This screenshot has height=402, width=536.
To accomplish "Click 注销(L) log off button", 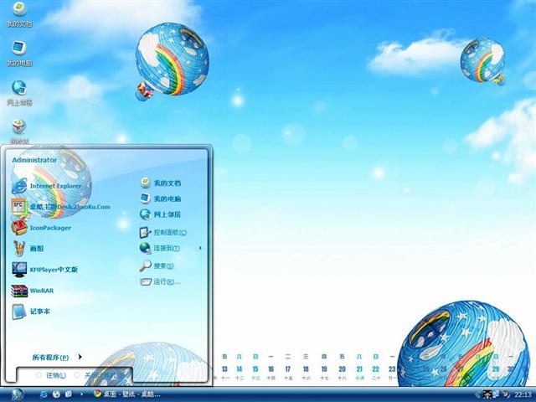I will click(51, 375).
